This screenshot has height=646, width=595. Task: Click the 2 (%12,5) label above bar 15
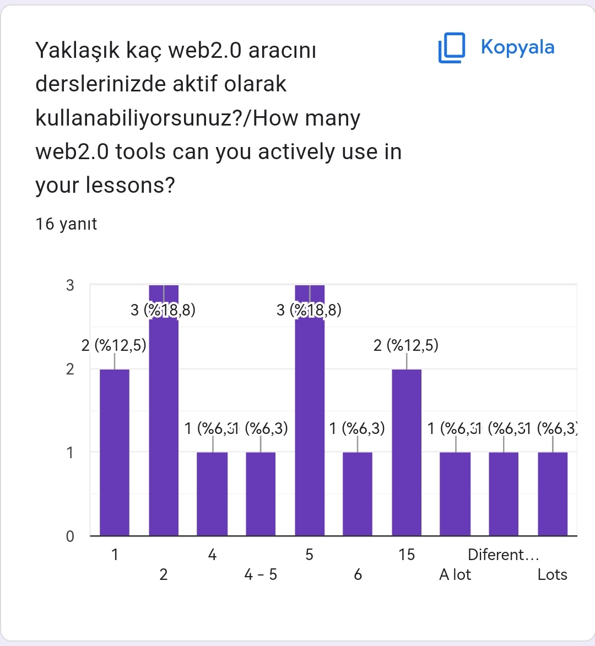[406, 345]
